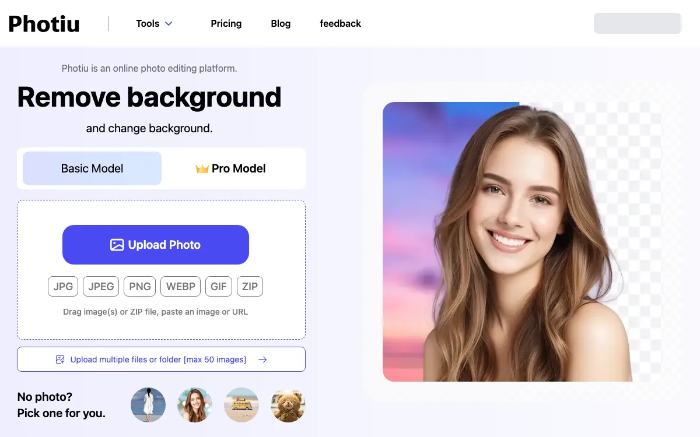Pick the teddy bear sample photo
Viewport: 700px width, 437px height.
[288, 405]
